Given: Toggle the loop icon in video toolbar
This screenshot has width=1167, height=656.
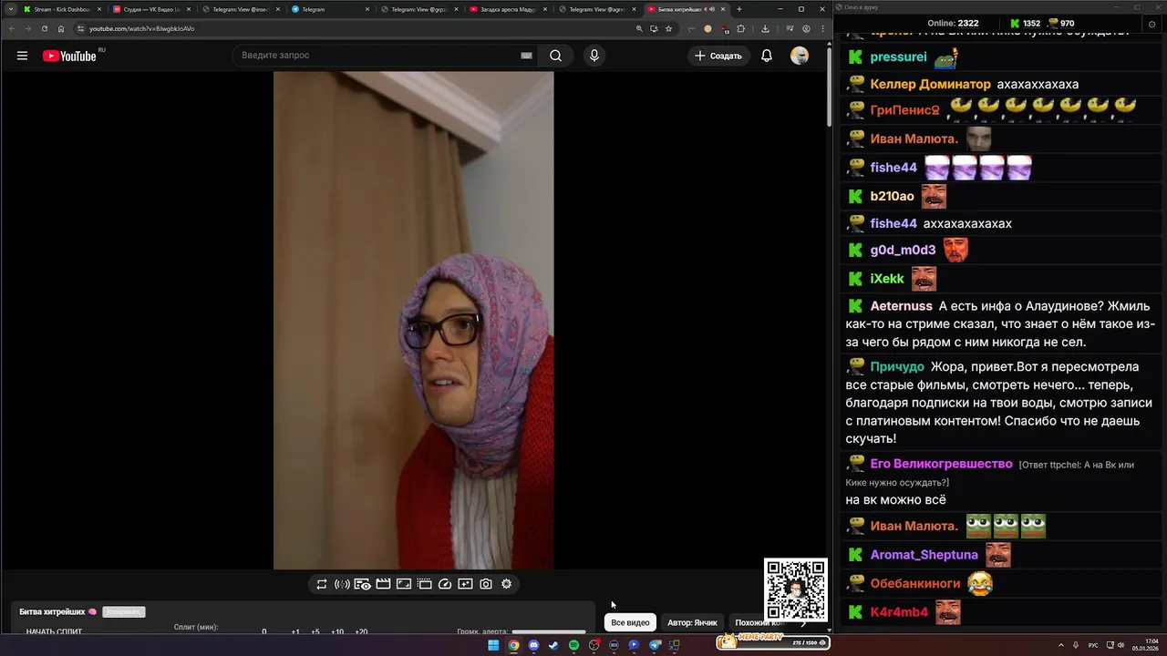Looking at the screenshot, I should tap(322, 584).
